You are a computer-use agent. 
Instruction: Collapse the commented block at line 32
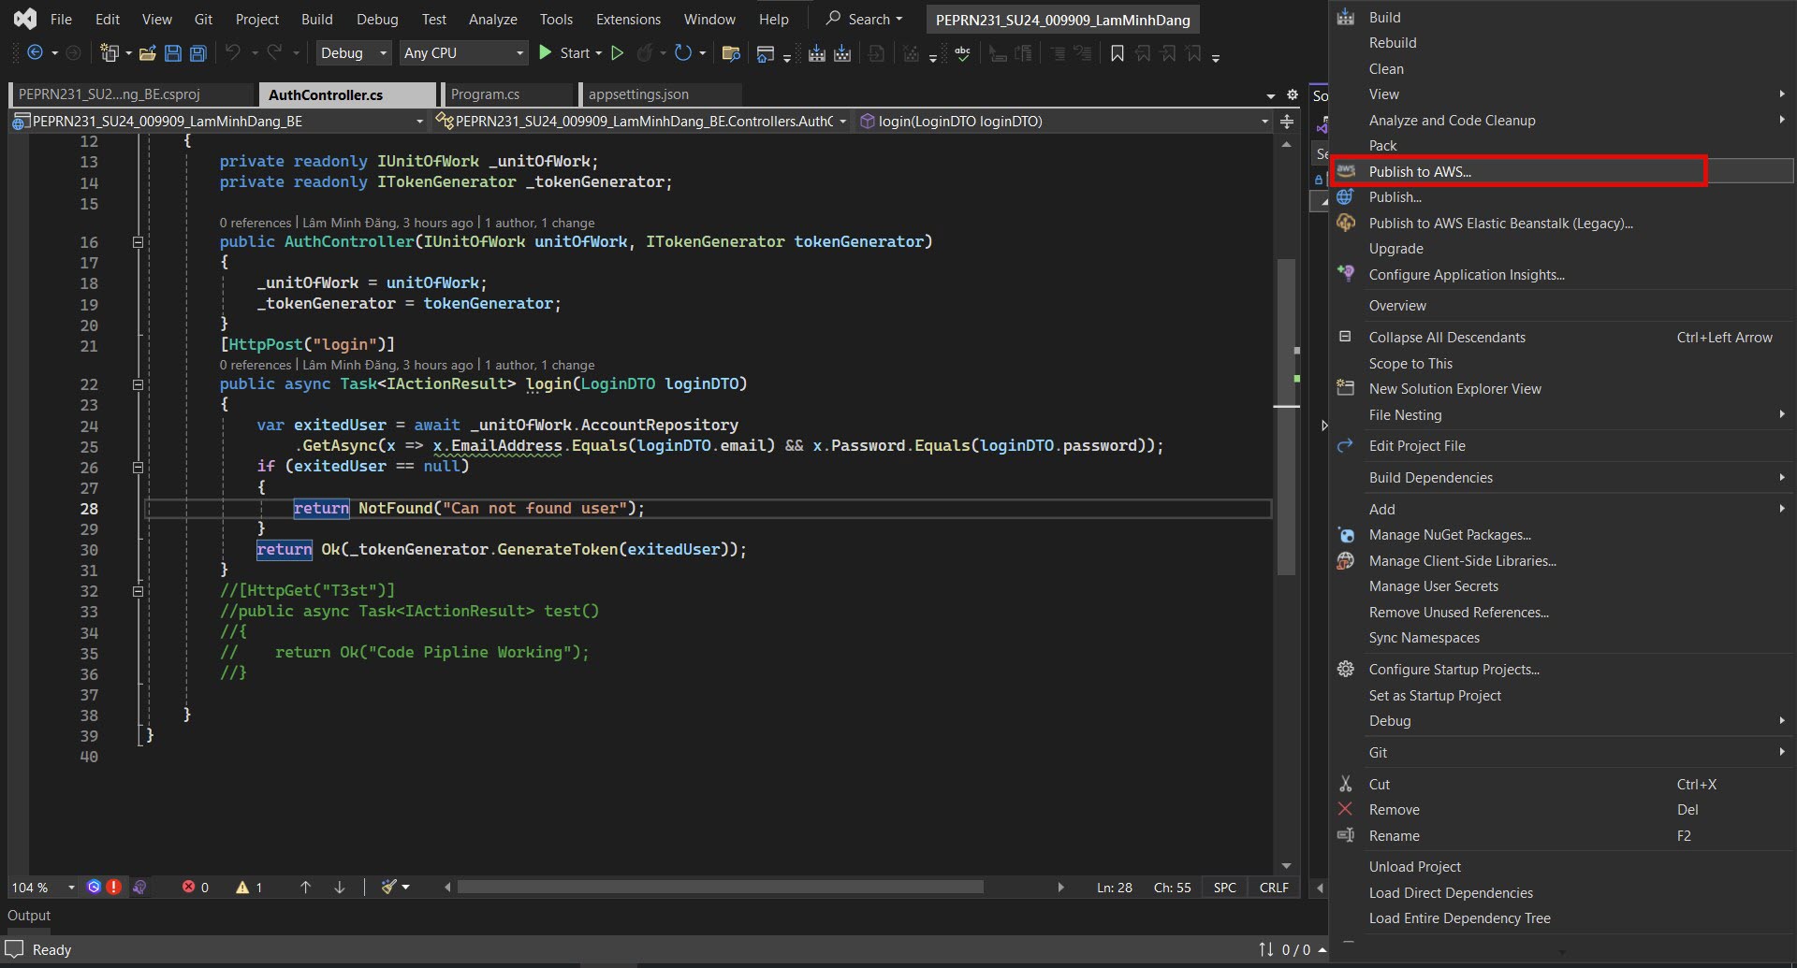click(138, 591)
